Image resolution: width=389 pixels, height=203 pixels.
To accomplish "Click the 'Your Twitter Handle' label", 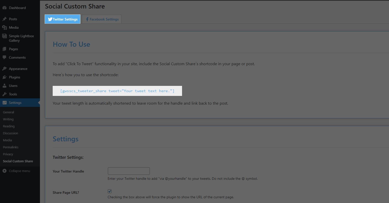I will point(68,171).
